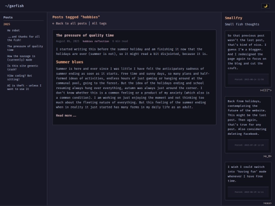
Task: Click the >o_O> fish icon
Action: pos(267,156)
